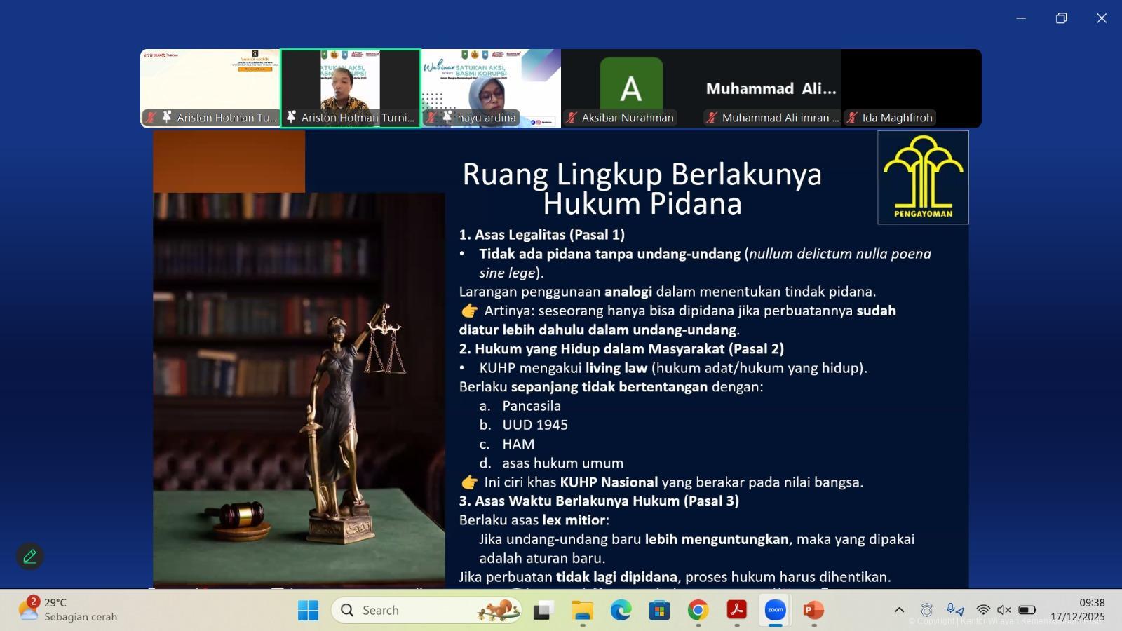The image size is (1122, 631).
Task: Select hayu ardina's video thumbnail
Action: coord(491,88)
